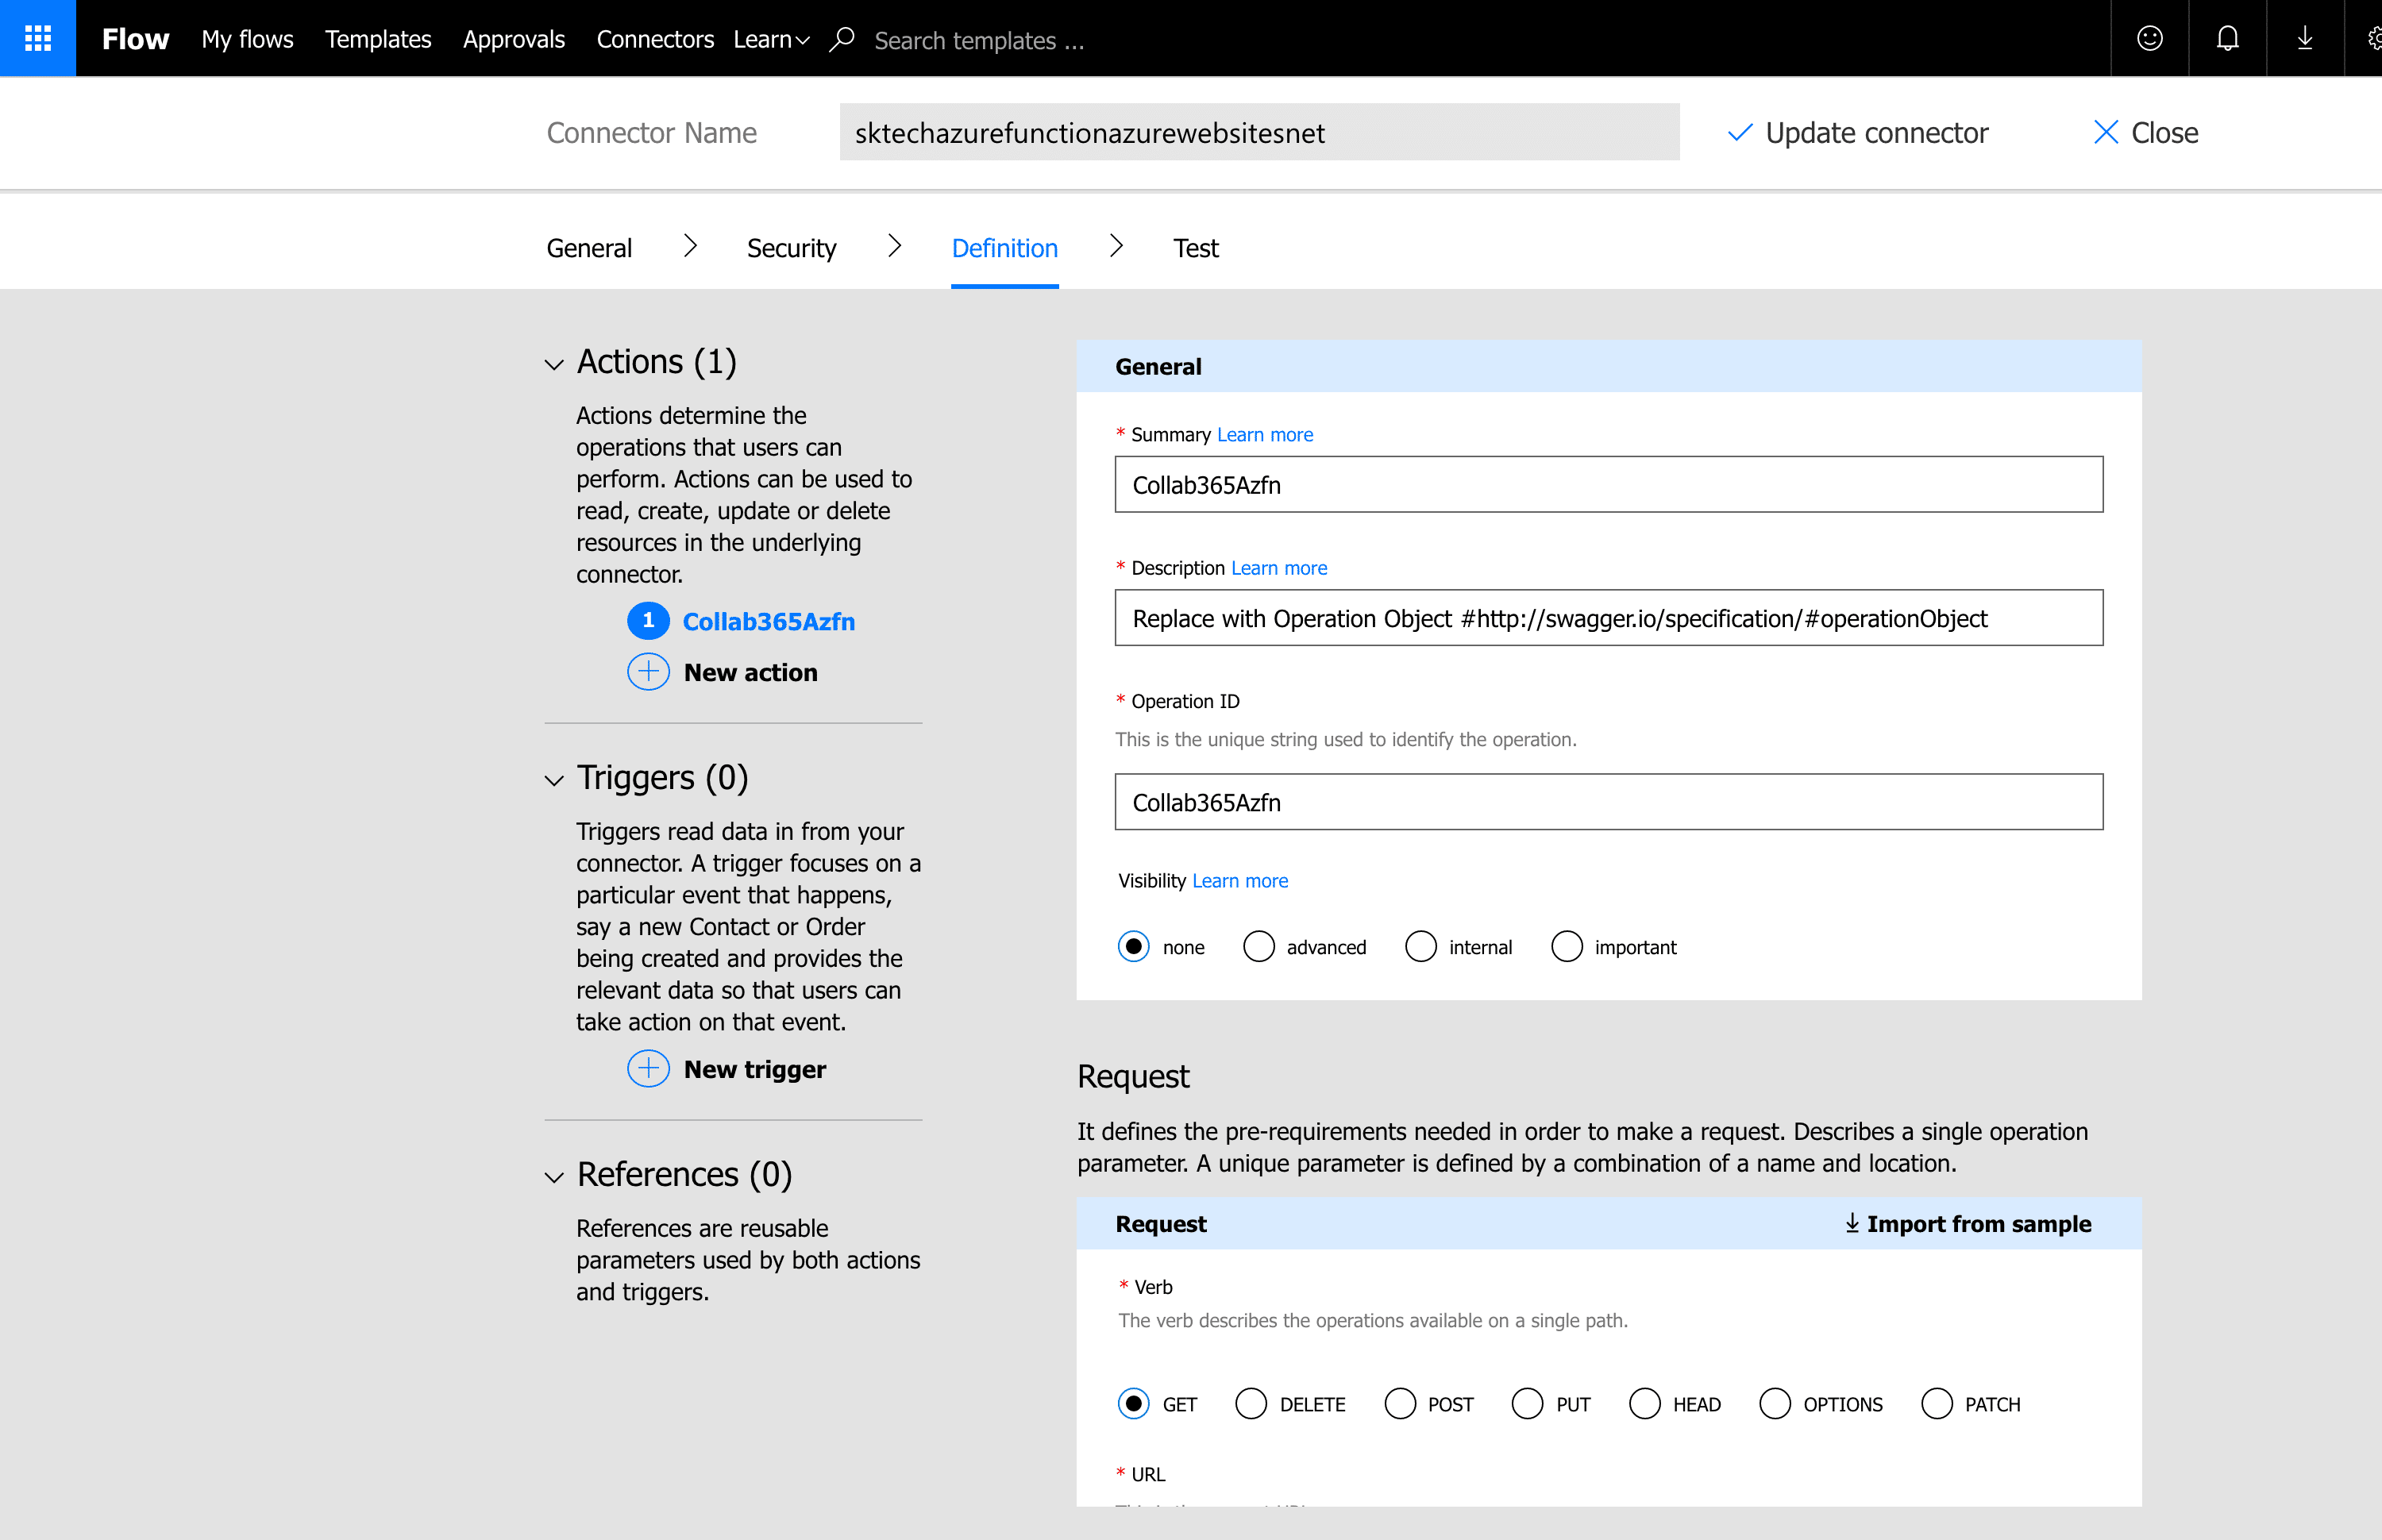Open the app launcher waffle icon
The height and width of the screenshot is (1540, 2382).
(x=38, y=38)
